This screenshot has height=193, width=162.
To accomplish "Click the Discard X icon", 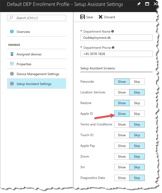I will tap(101, 17).
